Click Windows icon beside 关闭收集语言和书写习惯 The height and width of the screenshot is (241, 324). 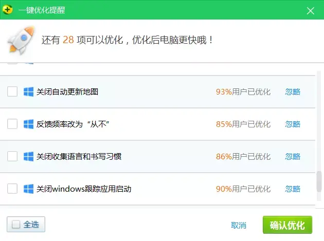point(28,157)
